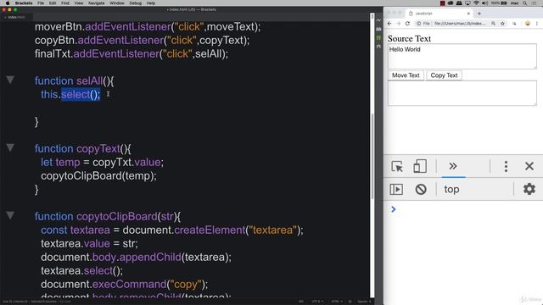Go forward in the Chrome browser
This screenshot has width=543, height=305.
point(398,24)
